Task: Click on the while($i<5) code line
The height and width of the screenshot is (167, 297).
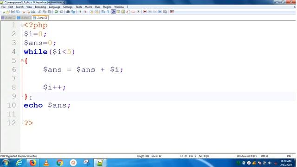Action: tap(49, 51)
